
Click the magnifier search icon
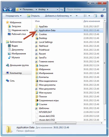(x=104, y=10)
